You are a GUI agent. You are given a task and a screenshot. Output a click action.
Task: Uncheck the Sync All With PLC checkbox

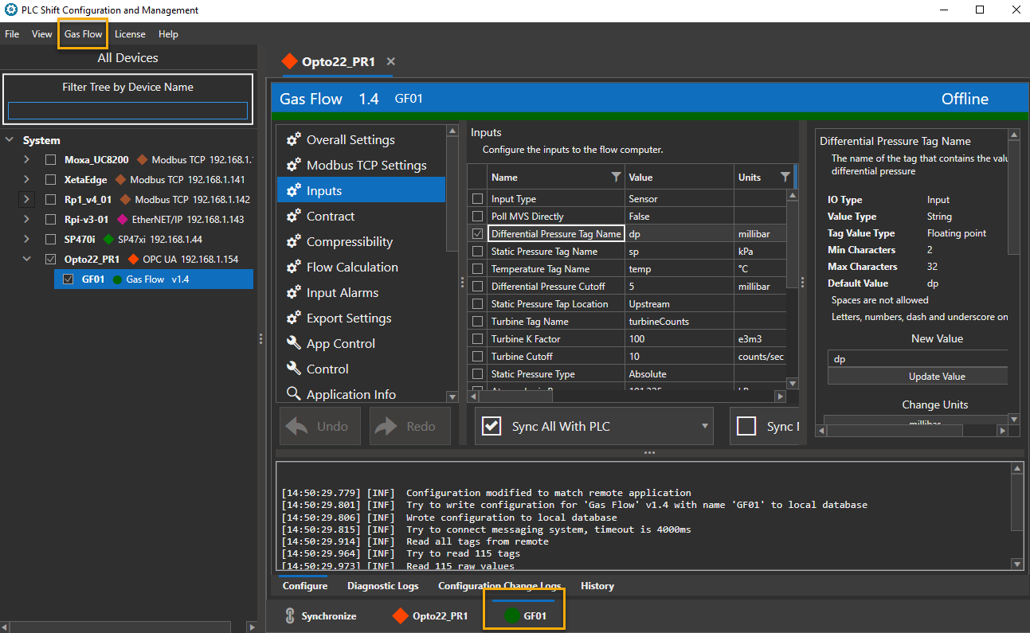click(x=492, y=427)
